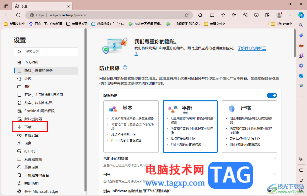Expand the 例外 section
The height and width of the screenshot is (196, 307).
[x=275, y=174]
